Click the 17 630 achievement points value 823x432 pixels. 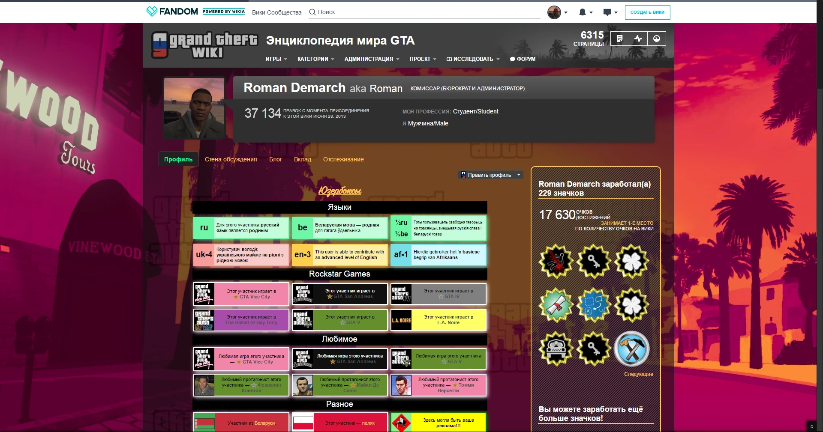click(x=557, y=215)
